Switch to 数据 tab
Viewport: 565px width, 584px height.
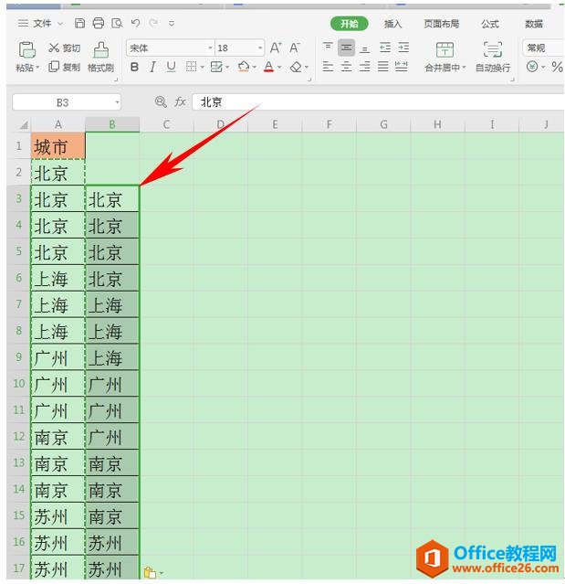pyautogui.click(x=534, y=24)
